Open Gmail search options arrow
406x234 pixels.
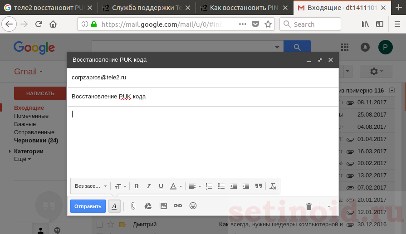pos(277,47)
